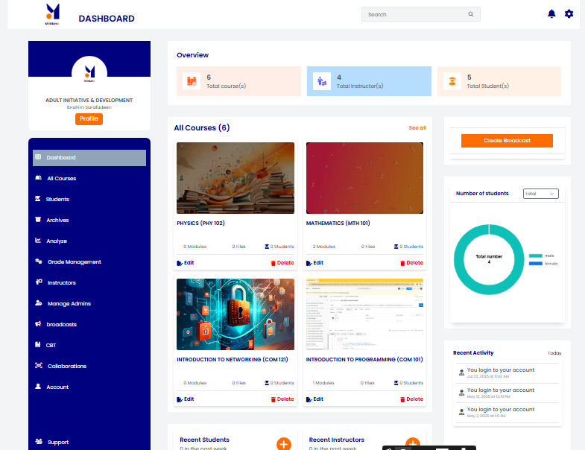The image size is (585, 450).
Task: Click the Manage Admins user icon
Action: [39, 303]
